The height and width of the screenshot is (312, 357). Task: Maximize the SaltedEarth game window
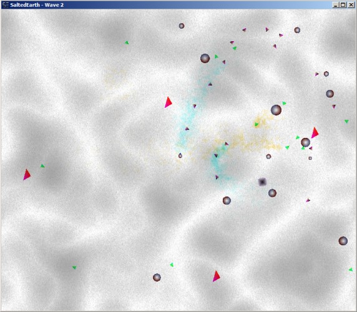coord(343,5)
